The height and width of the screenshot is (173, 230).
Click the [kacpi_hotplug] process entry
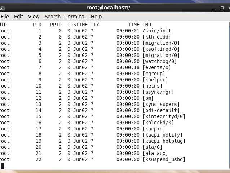[x=164, y=141]
